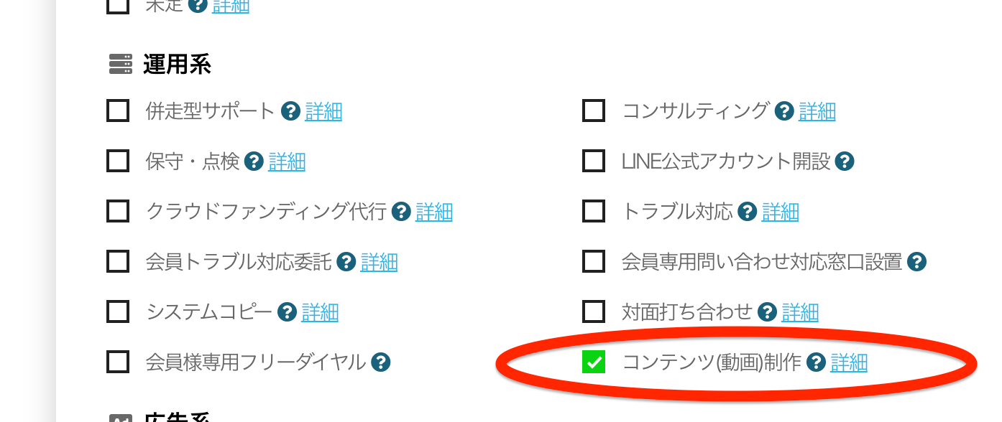
Task: Click the help icon for LINE公式アカウント開設
Action: [x=846, y=161]
